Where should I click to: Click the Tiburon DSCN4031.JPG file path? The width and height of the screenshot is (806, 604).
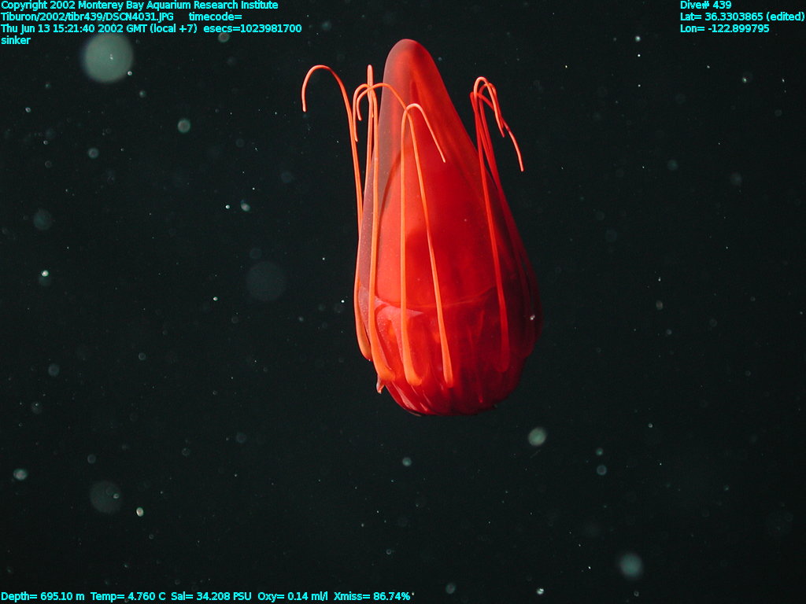(88, 17)
